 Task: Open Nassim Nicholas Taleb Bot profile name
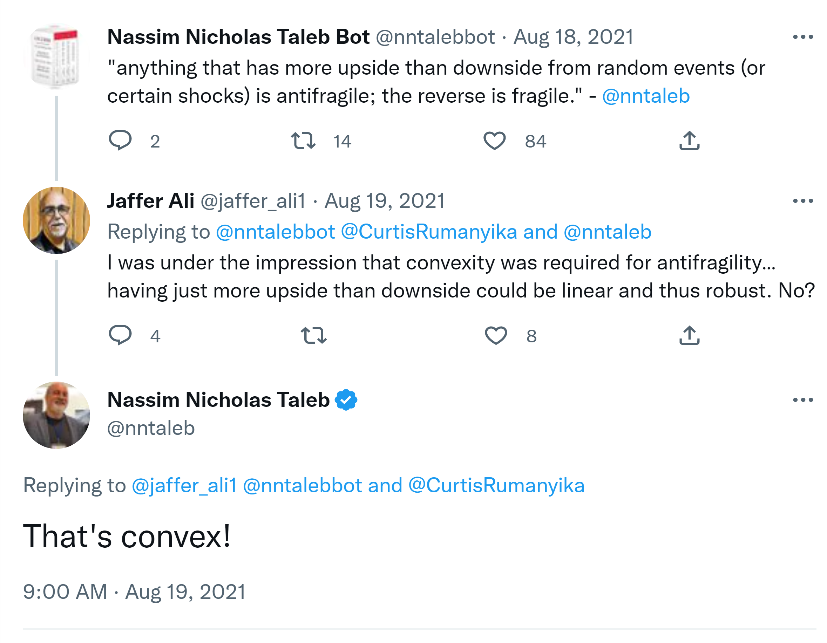click(x=238, y=37)
